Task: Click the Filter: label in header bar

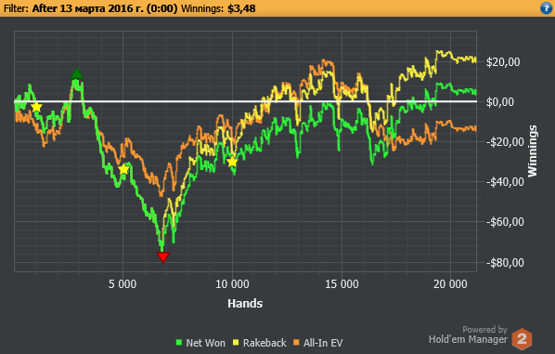Action: click(16, 8)
